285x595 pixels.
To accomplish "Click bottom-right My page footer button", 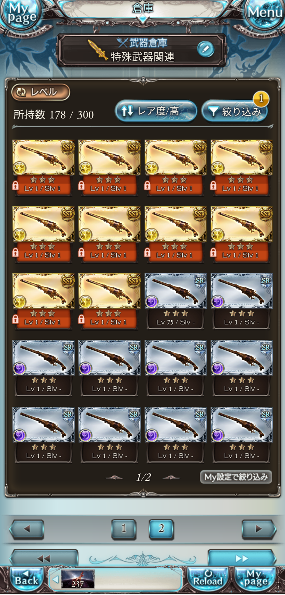I will pyautogui.click(x=256, y=580).
